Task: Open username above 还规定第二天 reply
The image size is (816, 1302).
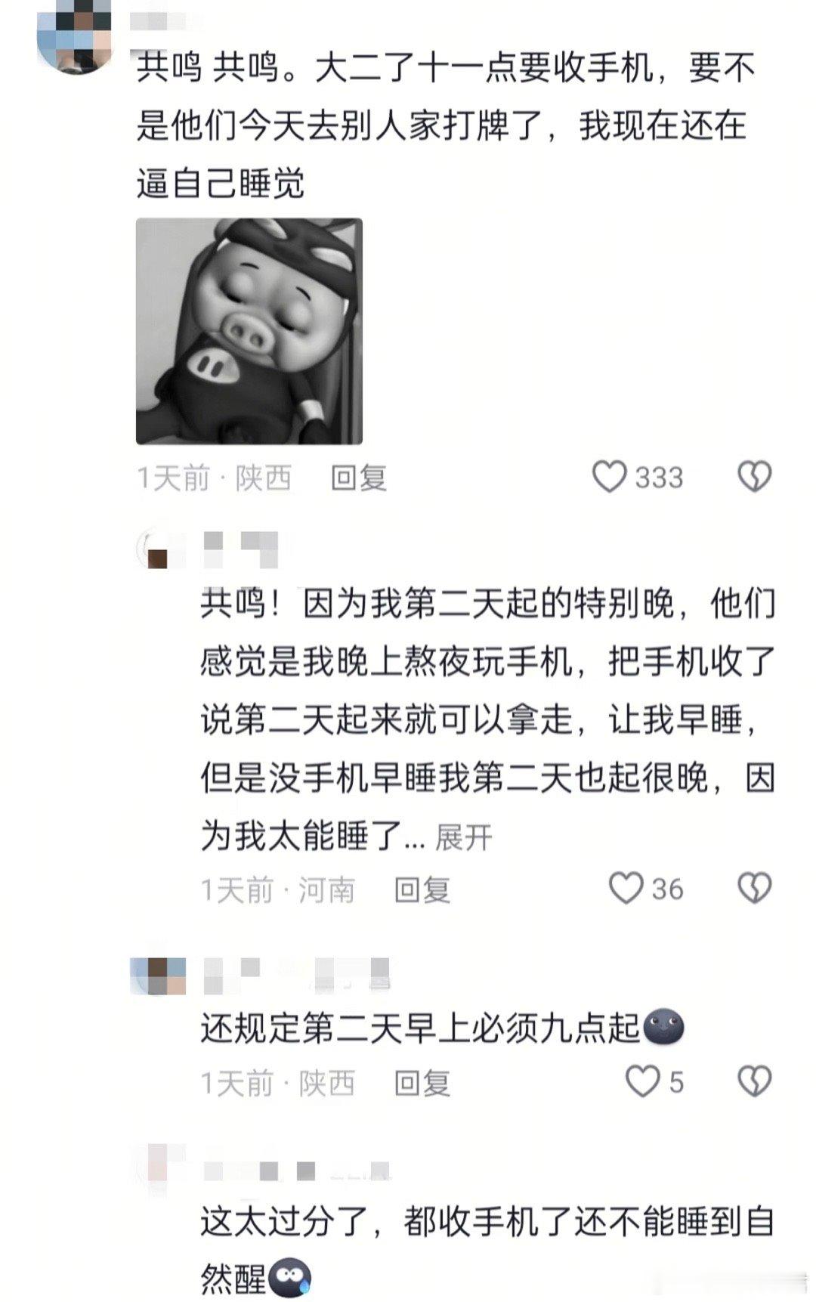Action: pos(297,975)
